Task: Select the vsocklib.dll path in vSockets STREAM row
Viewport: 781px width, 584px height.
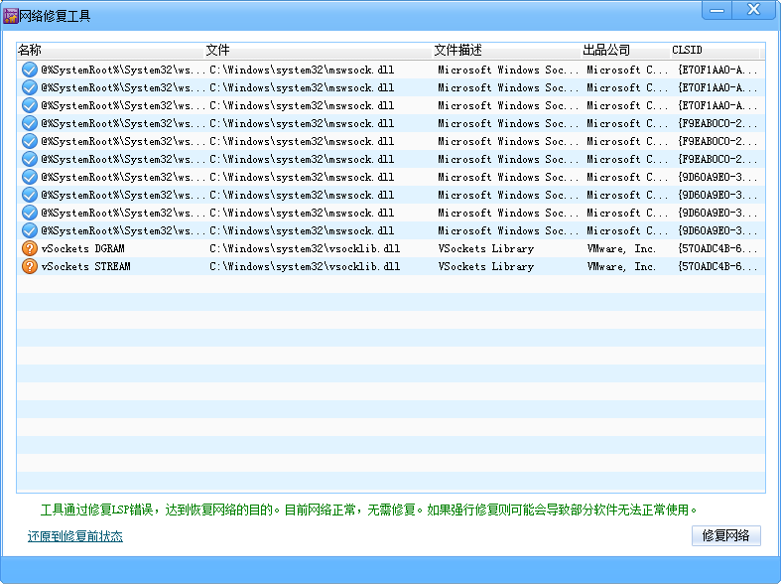Action: coord(305,266)
